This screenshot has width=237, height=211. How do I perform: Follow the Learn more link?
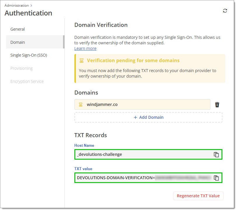coord(85,48)
